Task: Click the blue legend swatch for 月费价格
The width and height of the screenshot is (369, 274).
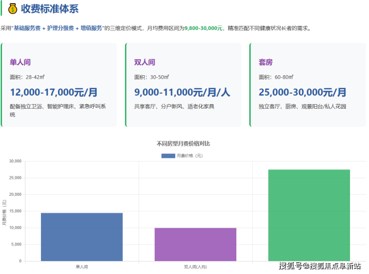Action: coord(168,155)
